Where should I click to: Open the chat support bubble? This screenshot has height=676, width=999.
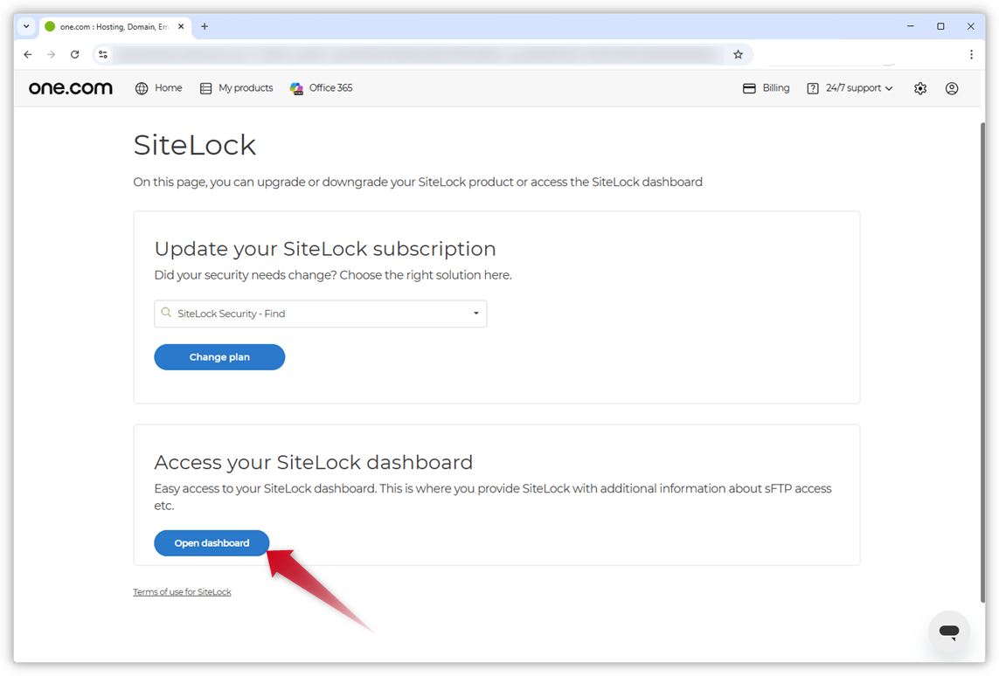949,631
